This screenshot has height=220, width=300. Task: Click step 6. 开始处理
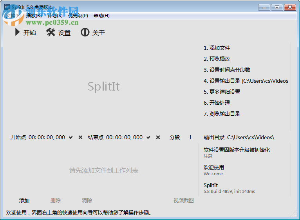(217, 103)
